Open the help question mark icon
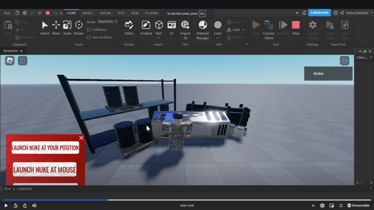 tap(336, 13)
